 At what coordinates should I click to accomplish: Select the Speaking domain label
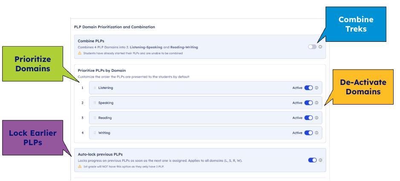[106, 103]
